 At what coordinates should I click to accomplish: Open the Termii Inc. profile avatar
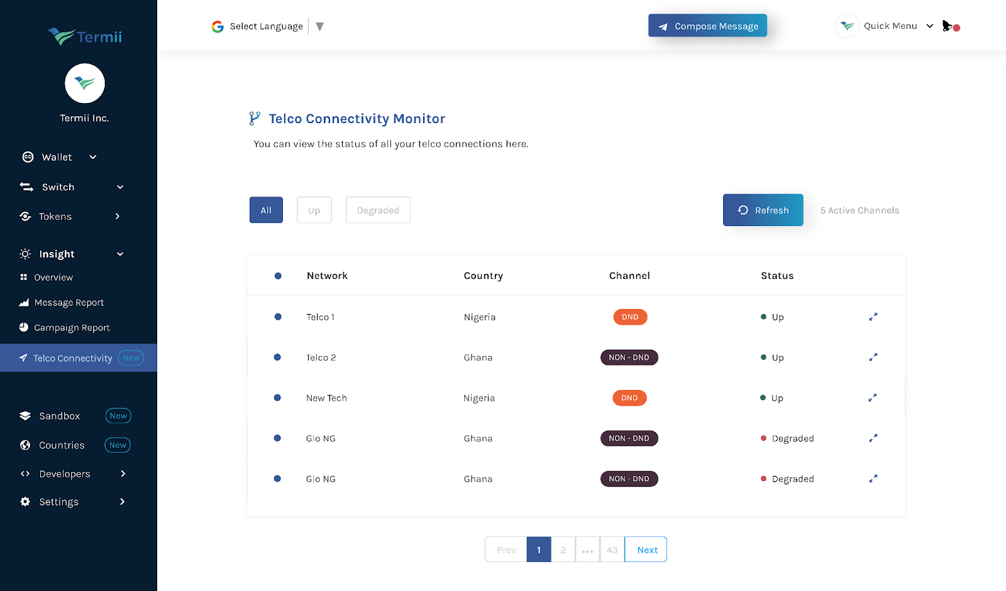[x=85, y=83]
